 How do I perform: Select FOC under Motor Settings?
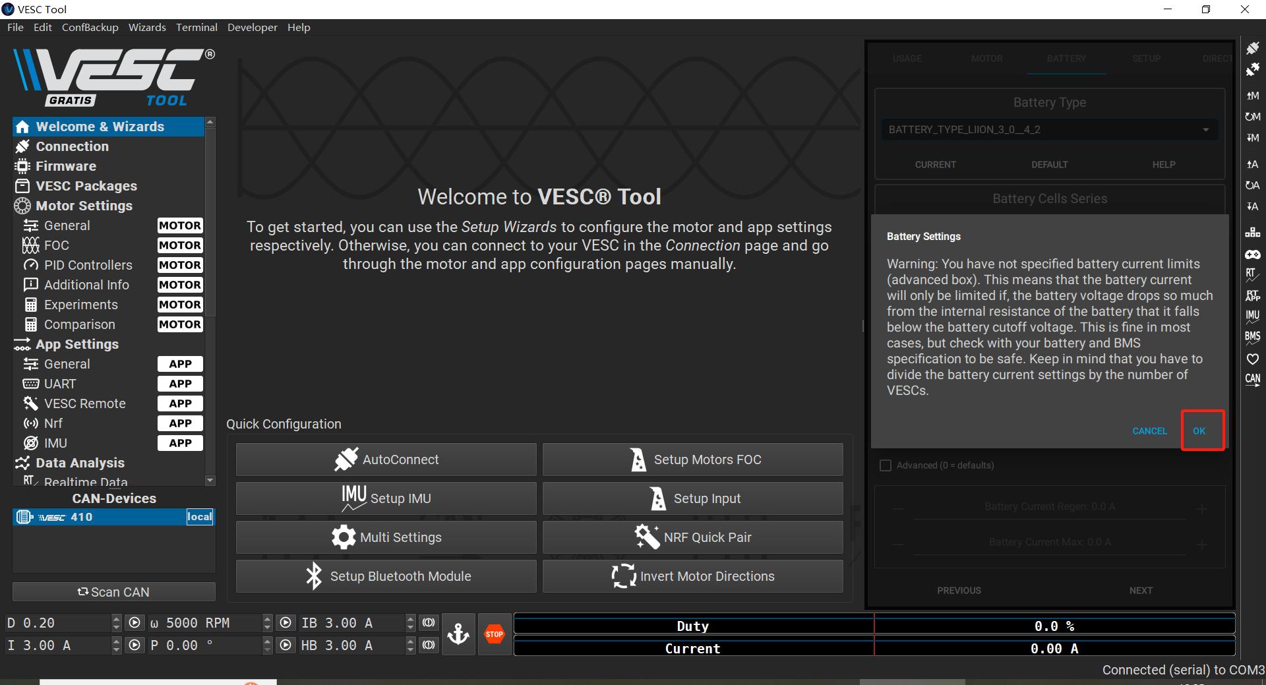click(x=108, y=245)
